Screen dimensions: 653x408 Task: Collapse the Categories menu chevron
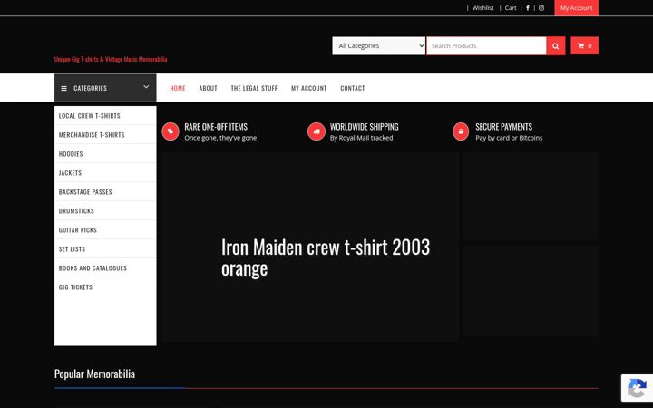tap(146, 87)
